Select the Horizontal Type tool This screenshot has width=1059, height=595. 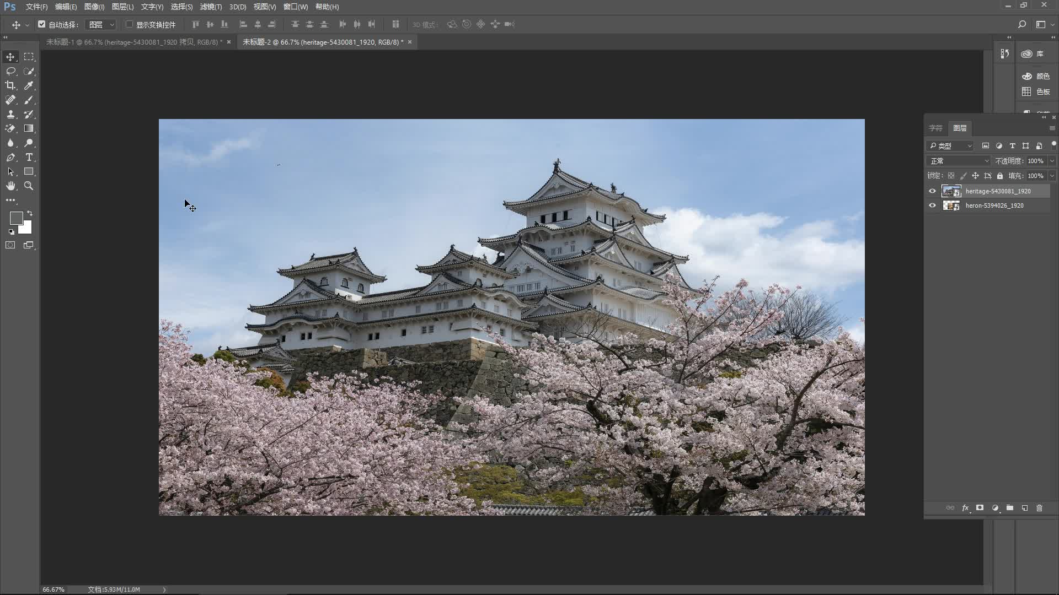(x=29, y=157)
